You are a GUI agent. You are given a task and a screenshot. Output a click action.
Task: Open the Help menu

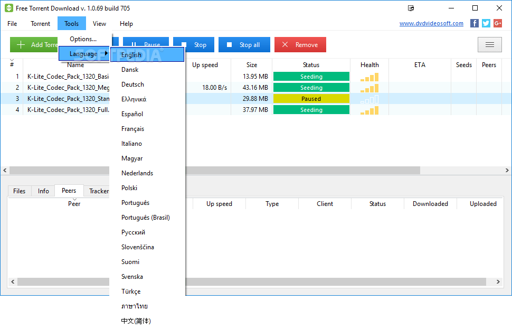pyautogui.click(x=126, y=24)
